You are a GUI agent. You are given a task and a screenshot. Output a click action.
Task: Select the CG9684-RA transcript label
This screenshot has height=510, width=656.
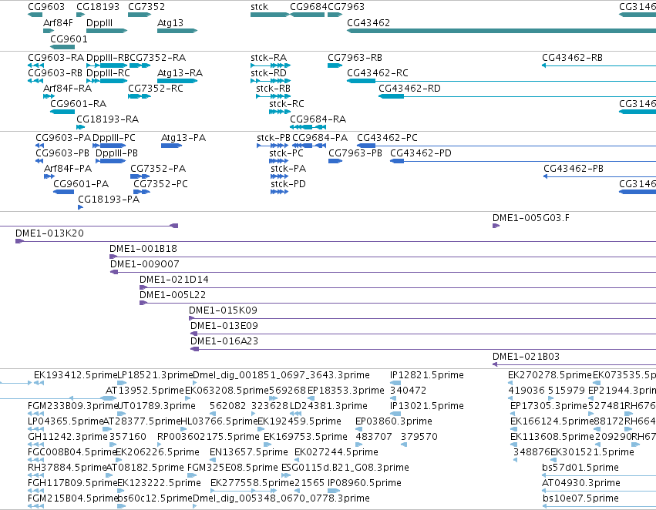click(x=318, y=119)
